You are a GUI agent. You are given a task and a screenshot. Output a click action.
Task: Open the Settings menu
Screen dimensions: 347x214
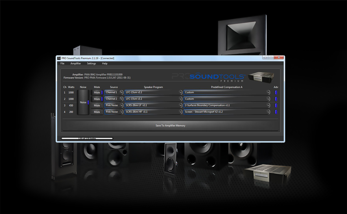pos(91,63)
